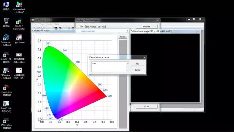Open the CFTestPat desktop shortcut
This screenshot has height=132, width=234.
6,73
